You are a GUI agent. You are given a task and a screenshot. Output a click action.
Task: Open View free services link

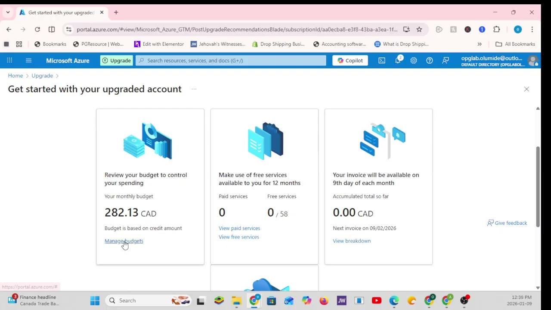pyautogui.click(x=239, y=237)
